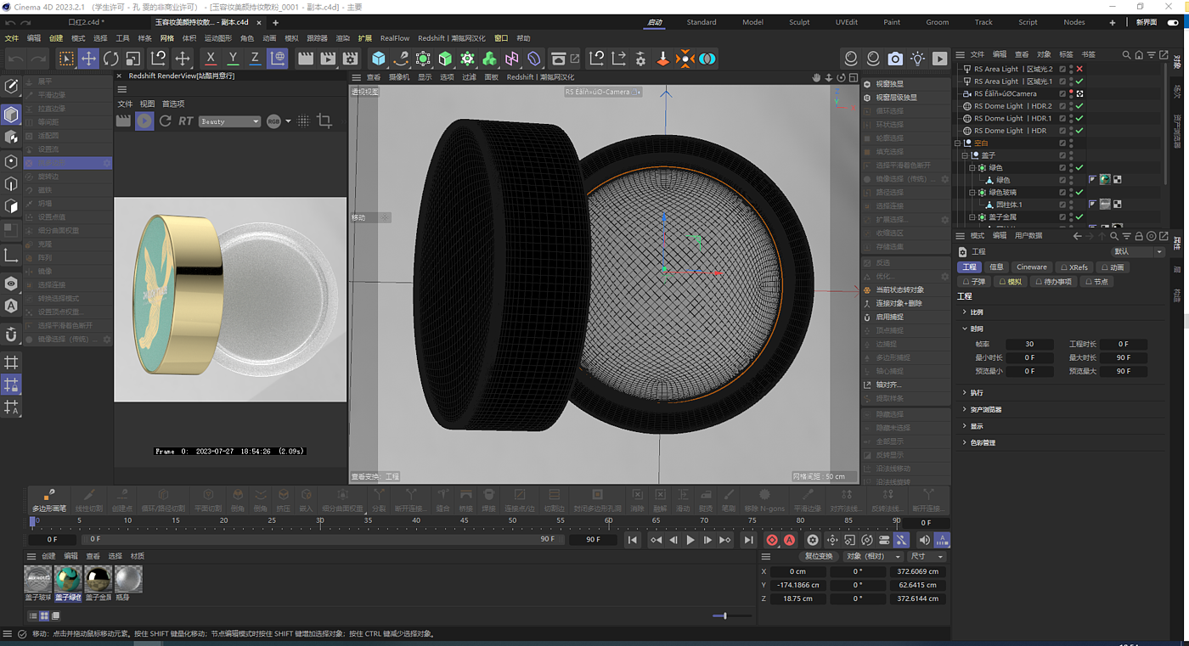Click the 信息 button in attributes
Image resolution: width=1189 pixels, height=646 pixels.
click(996, 267)
